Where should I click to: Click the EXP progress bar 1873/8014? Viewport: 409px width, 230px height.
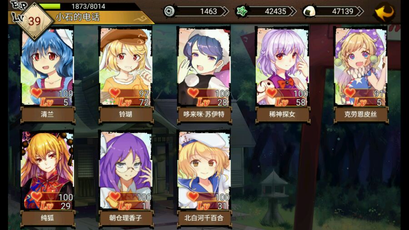89,6
